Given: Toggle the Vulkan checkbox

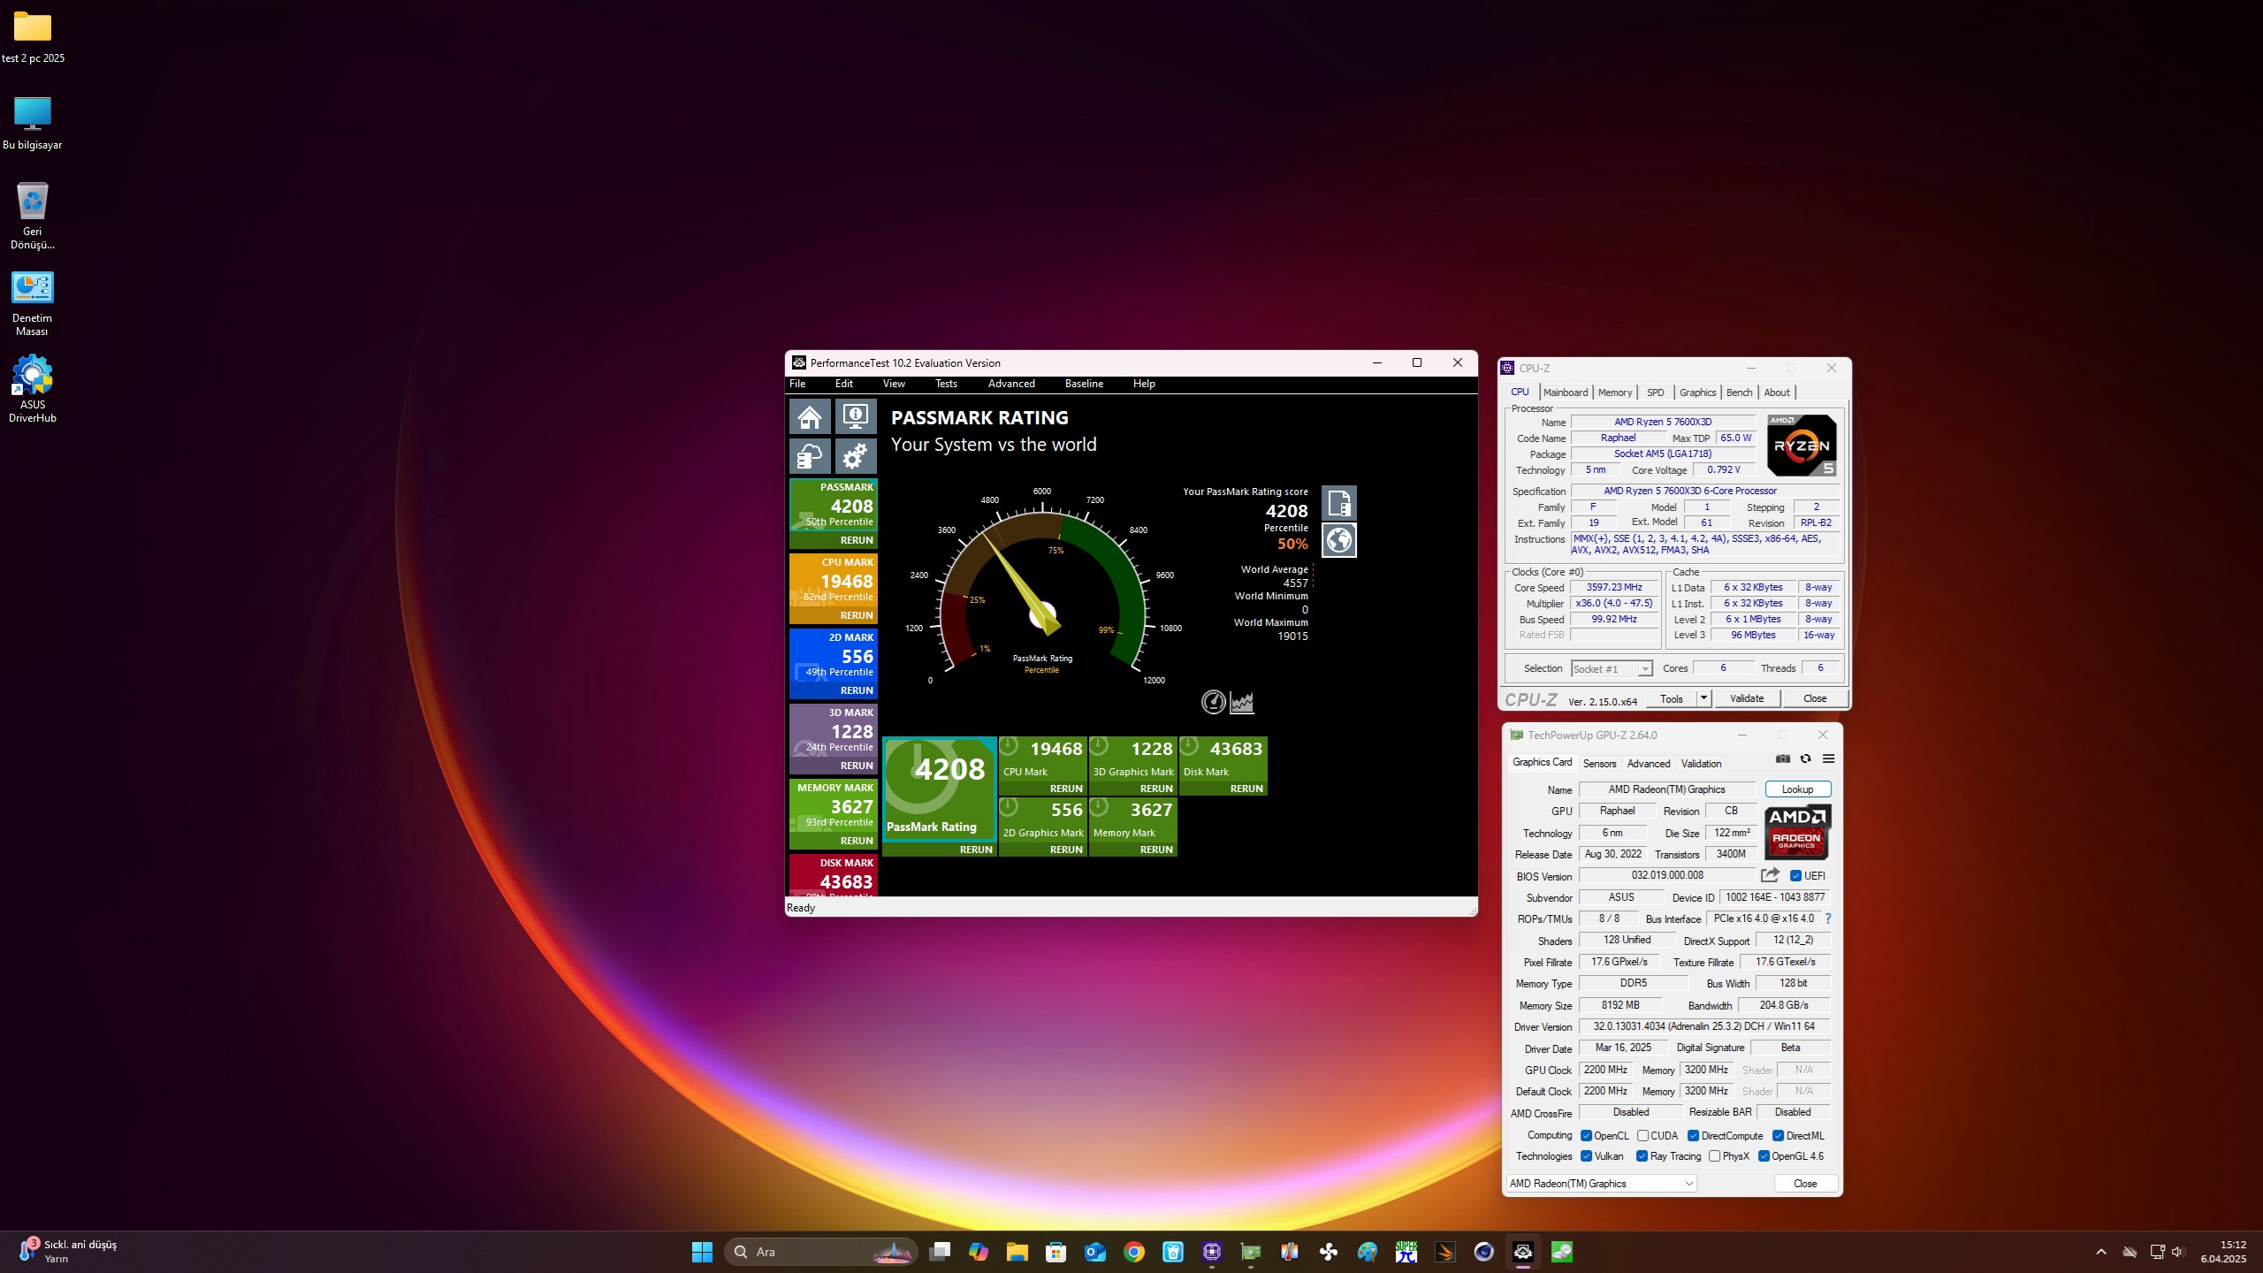Looking at the screenshot, I should coord(1586,1156).
